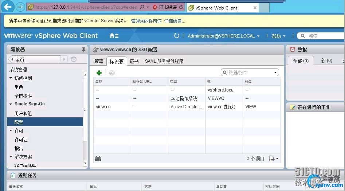Switch to the 证书 tab

(x=134, y=61)
